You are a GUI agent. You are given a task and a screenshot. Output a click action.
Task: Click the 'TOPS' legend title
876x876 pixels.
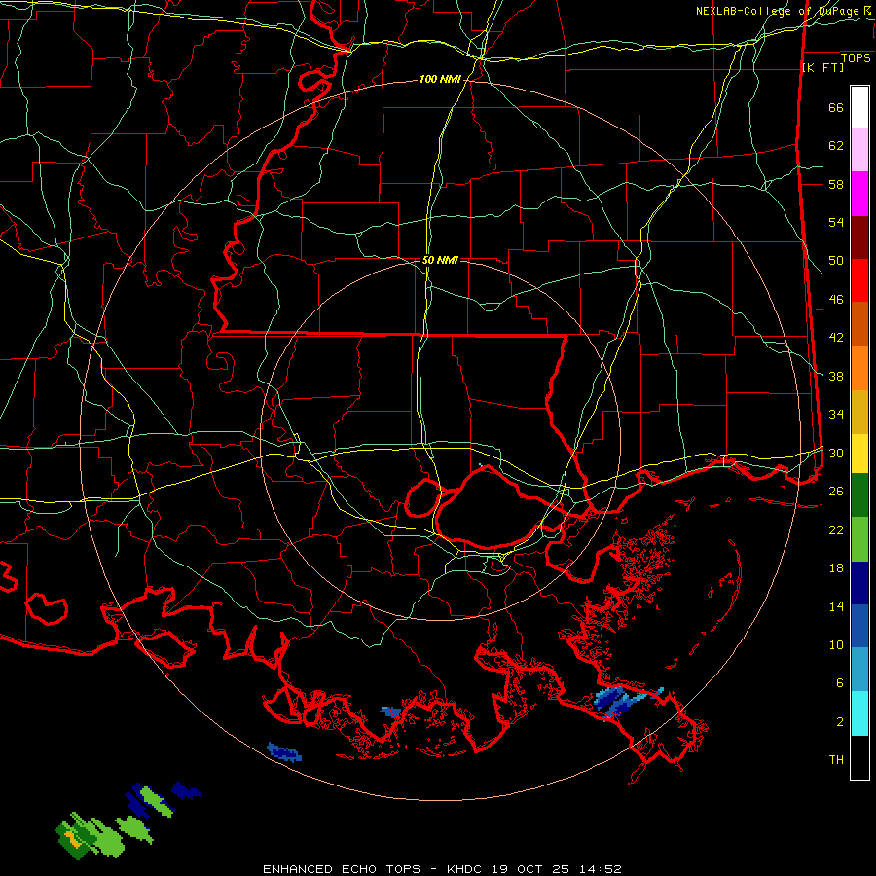tap(856, 58)
